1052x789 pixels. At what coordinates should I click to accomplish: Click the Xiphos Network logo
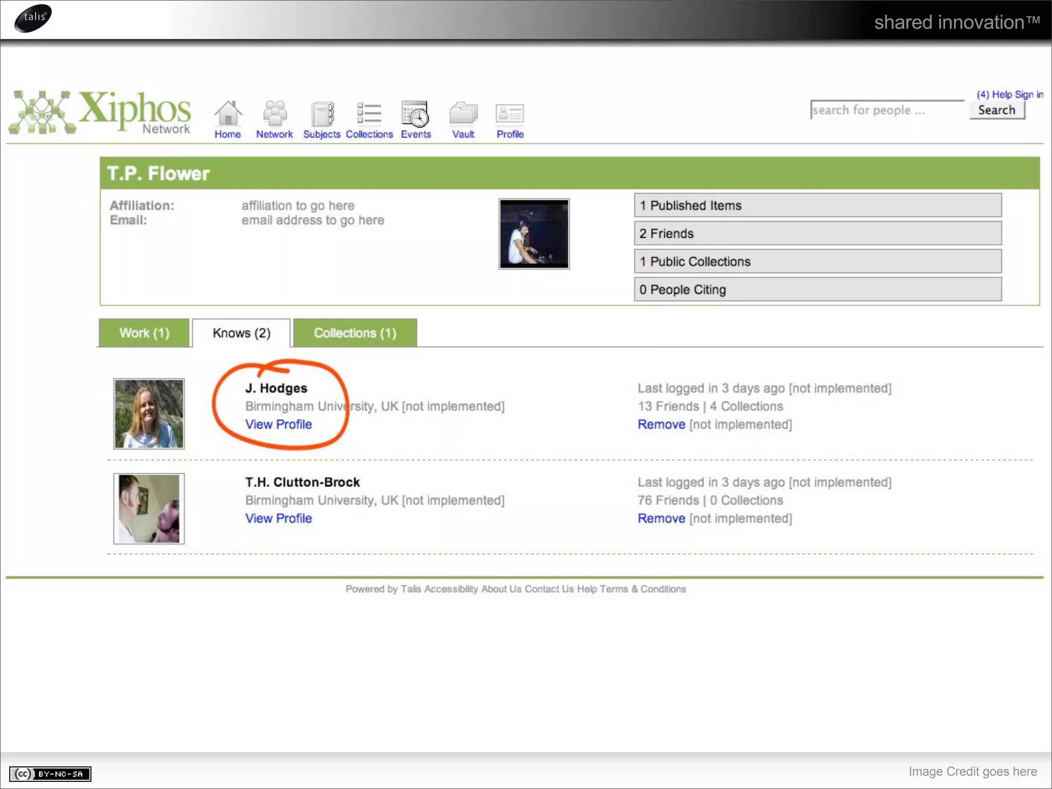click(100, 112)
